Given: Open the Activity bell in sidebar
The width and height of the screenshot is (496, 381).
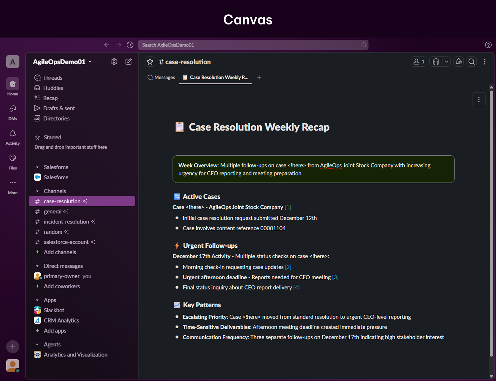Looking at the screenshot, I should pos(13,137).
